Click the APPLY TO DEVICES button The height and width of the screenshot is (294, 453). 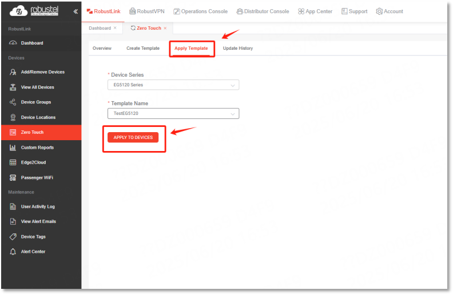pos(133,137)
